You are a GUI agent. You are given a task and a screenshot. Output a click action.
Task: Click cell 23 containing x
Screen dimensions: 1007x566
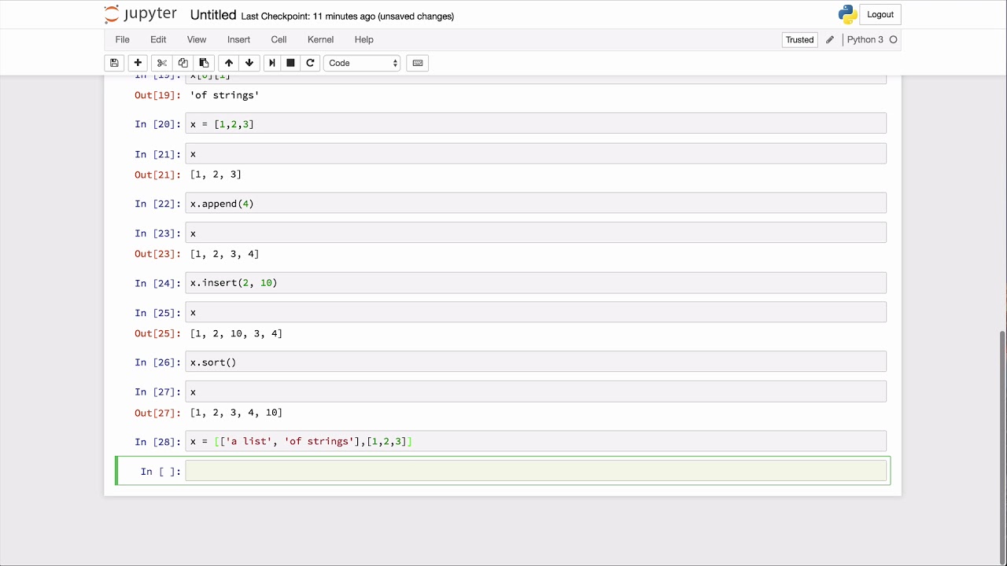point(536,233)
